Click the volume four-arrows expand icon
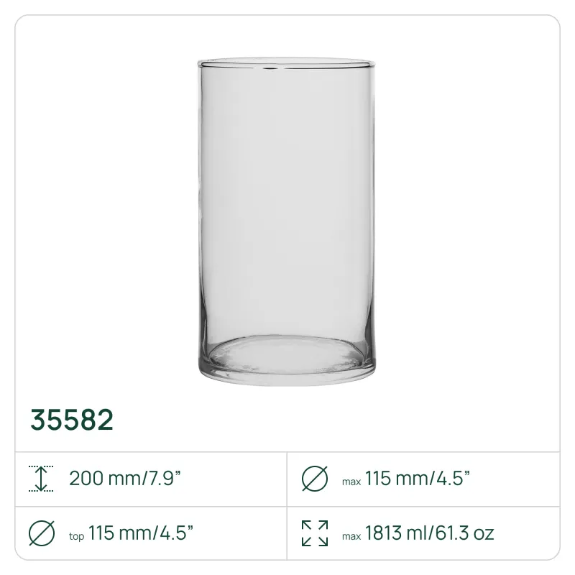 [314, 533]
